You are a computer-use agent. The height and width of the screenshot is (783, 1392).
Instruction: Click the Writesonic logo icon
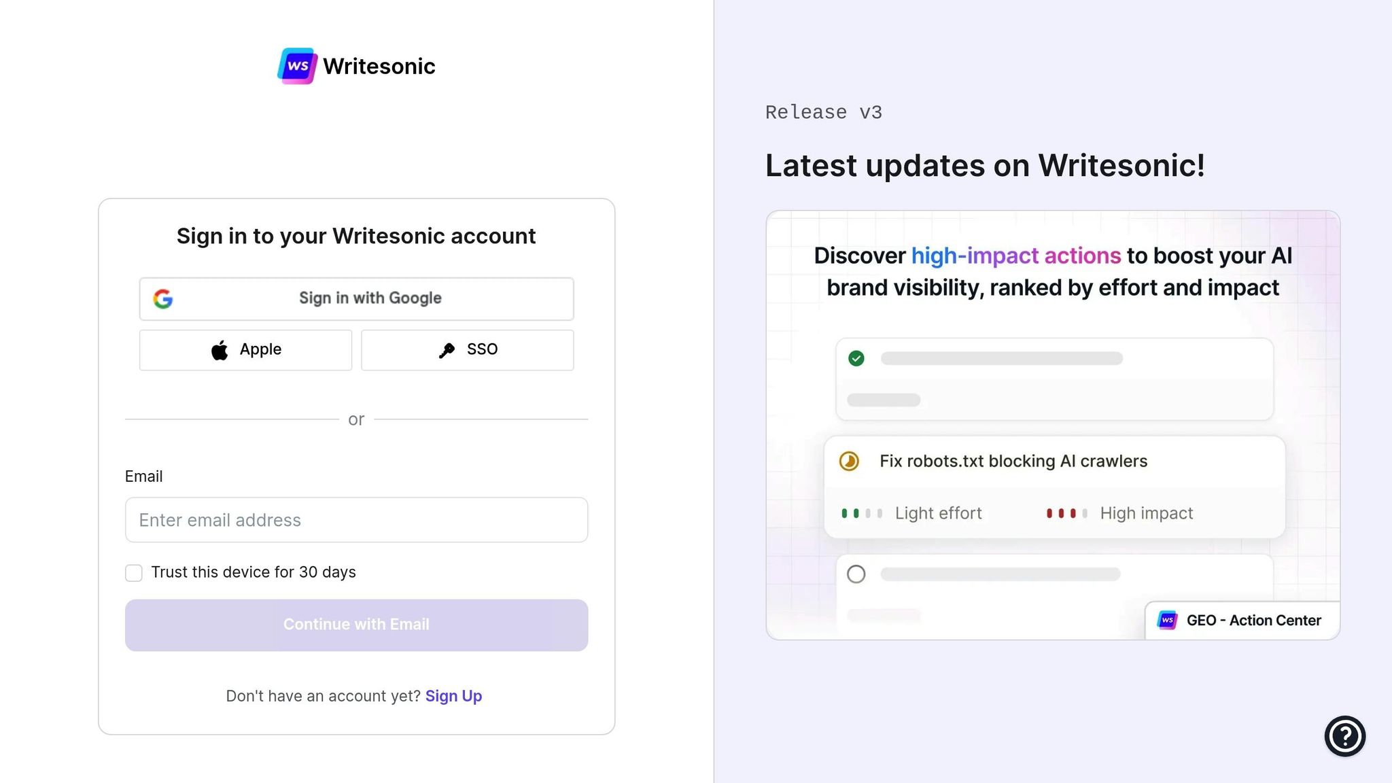click(298, 66)
